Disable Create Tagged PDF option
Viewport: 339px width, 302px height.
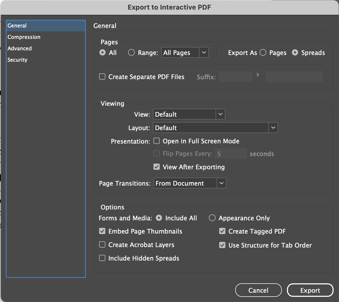[x=222, y=231]
